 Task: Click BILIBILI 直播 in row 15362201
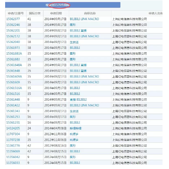click(x=78, y=30)
